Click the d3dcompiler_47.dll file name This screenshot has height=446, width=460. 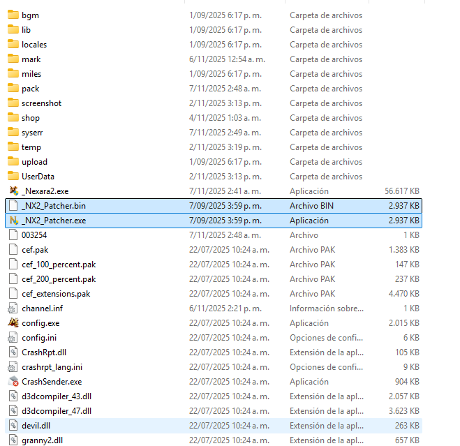57,411
